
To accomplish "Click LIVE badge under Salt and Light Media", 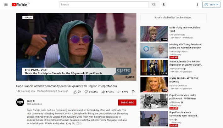I will point(174,57).
